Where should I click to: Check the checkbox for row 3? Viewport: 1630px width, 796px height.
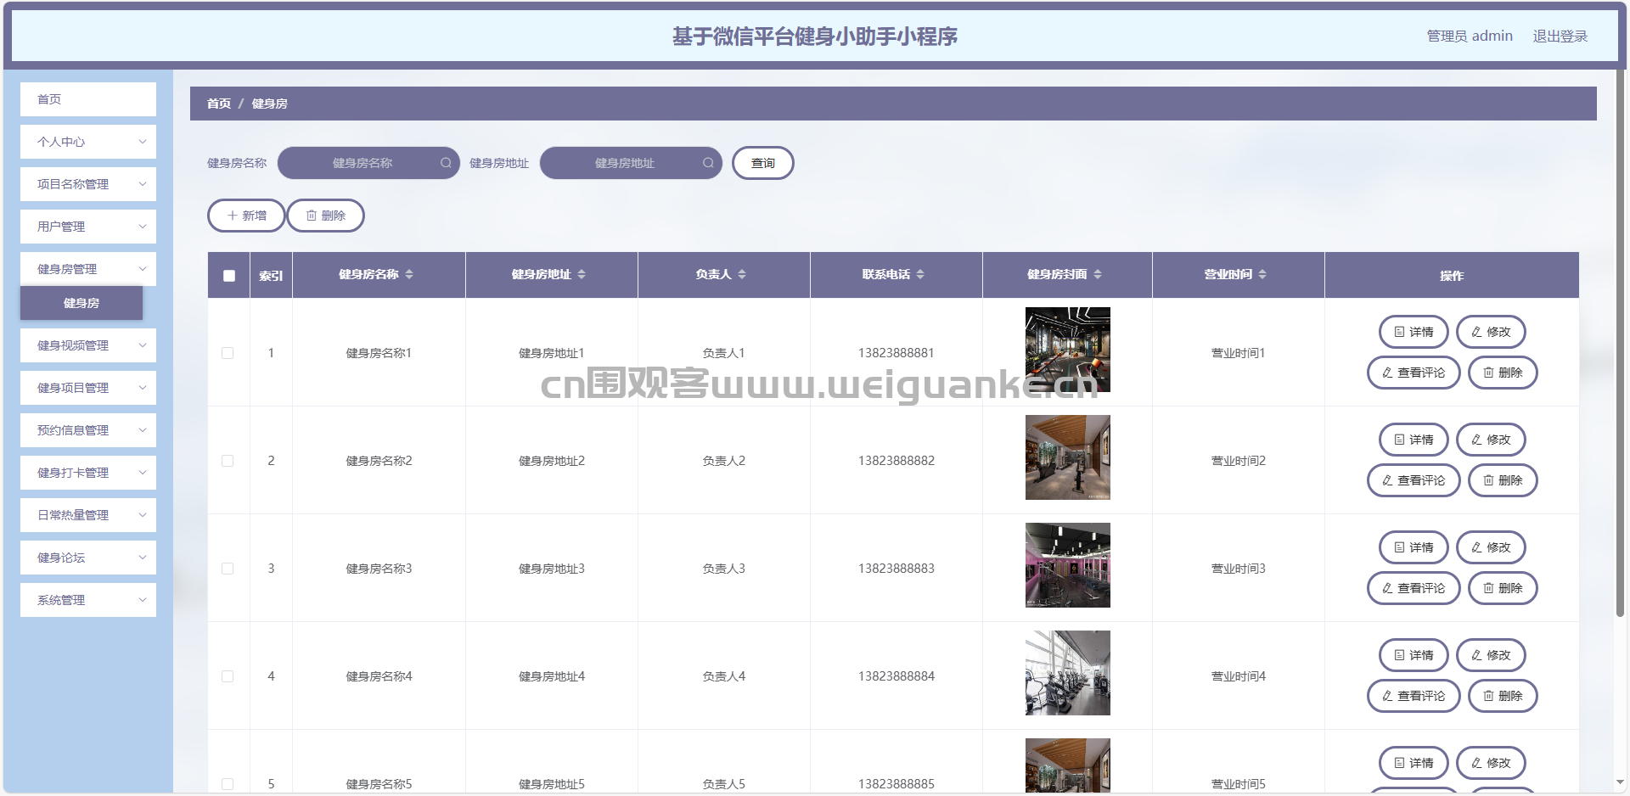228,569
